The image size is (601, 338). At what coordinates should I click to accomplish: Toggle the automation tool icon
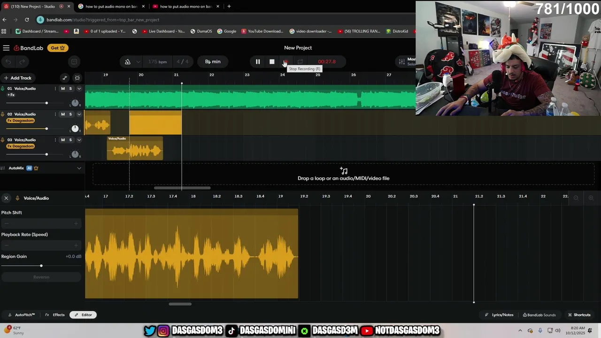[x=65, y=78]
